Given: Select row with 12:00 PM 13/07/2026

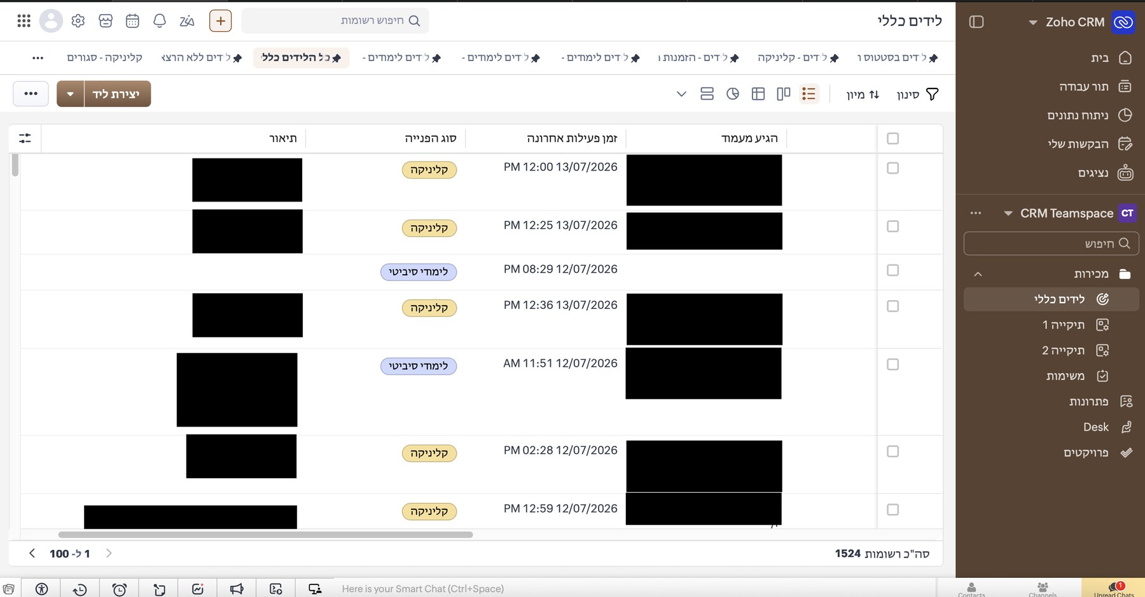Looking at the screenshot, I should pyautogui.click(x=892, y=168).
